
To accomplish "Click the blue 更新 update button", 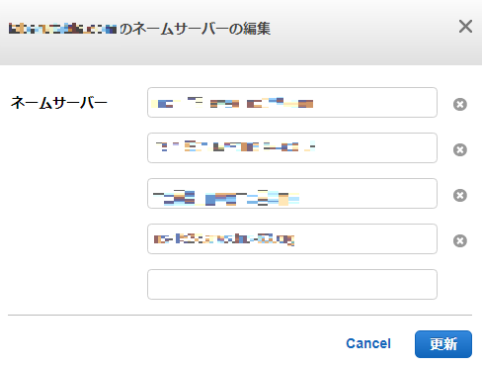I will click(x=443, y=344).
